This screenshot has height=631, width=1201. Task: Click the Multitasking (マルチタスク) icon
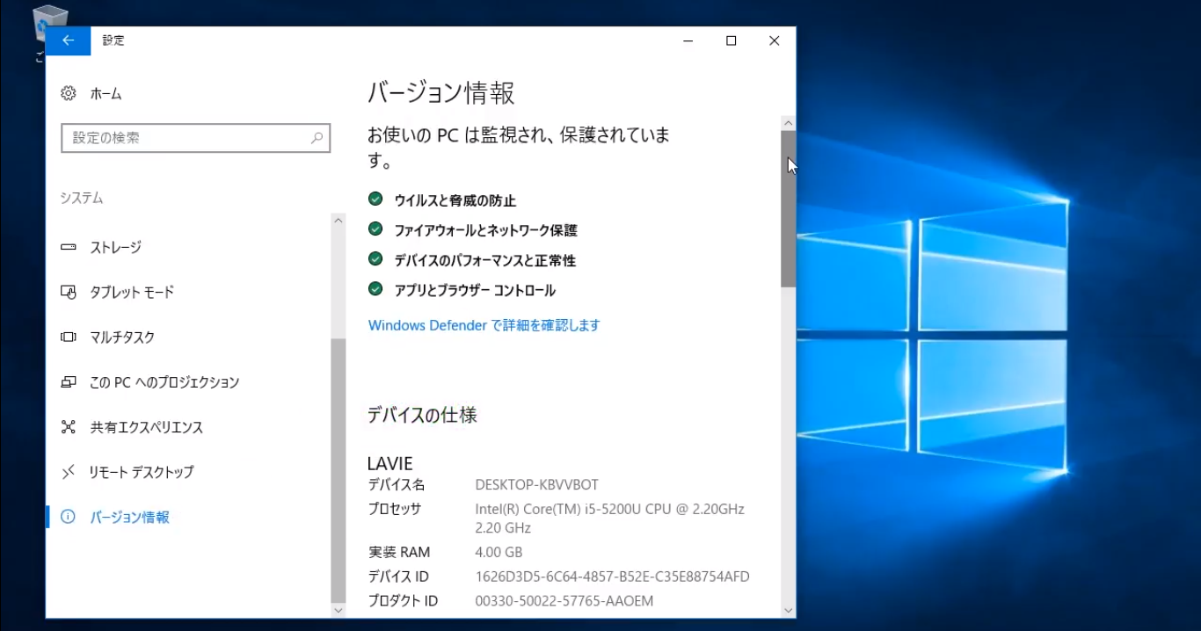click(x=69, y=337)
